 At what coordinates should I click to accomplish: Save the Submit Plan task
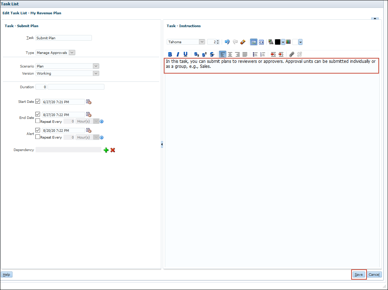click(x=359, y=275)
